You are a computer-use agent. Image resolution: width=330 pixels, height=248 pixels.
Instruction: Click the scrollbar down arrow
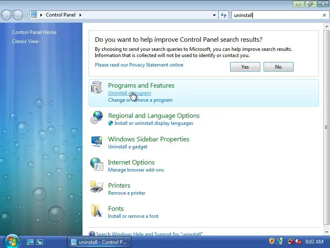pyautogui.click(x=326, y=232)
